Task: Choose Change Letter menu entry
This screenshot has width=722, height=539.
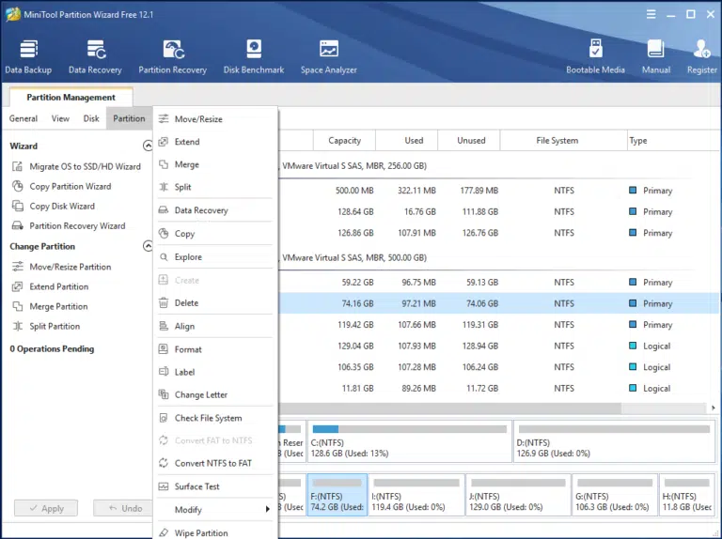Action: [215, 394]
